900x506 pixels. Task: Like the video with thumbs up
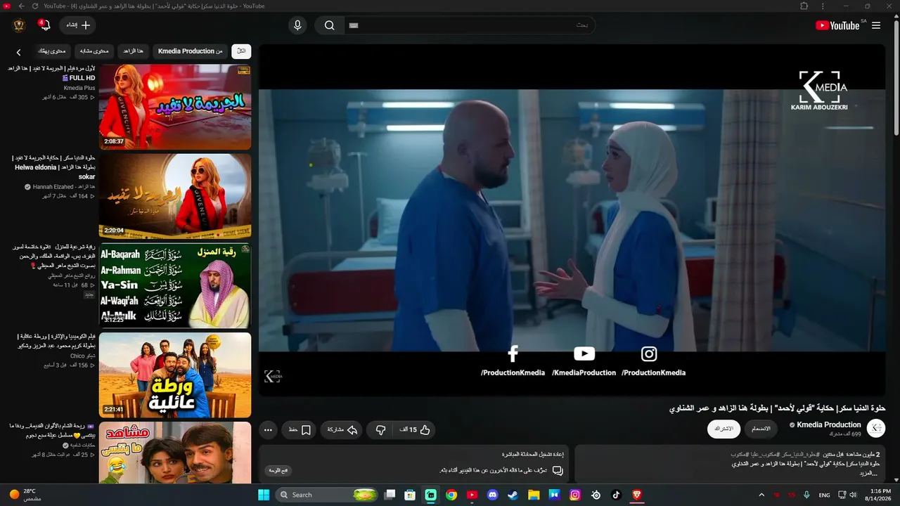coord(415,430)
